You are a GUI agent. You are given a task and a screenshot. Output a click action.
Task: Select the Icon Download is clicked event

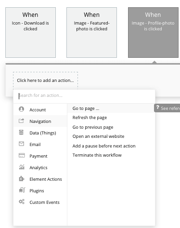pos(30,32)
